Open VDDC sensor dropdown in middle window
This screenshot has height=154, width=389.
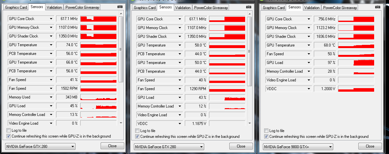point(180,124)
